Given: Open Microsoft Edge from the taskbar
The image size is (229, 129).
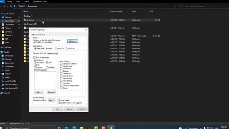Looking at the screenshot, I should coord(74,128).
